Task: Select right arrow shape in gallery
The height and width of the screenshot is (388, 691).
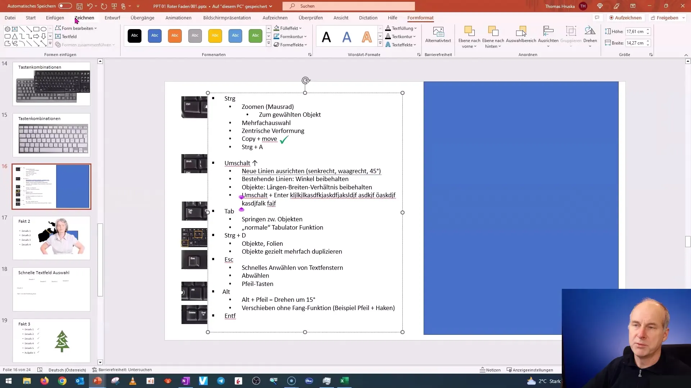Action: pos(36,36)
